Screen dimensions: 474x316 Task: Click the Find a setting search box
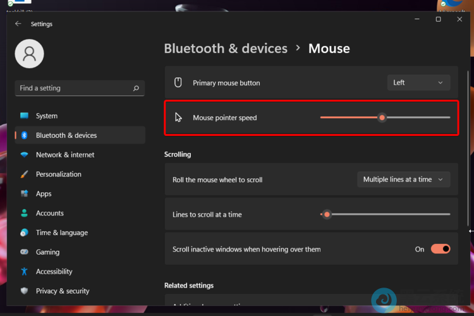tap(73, 88)
